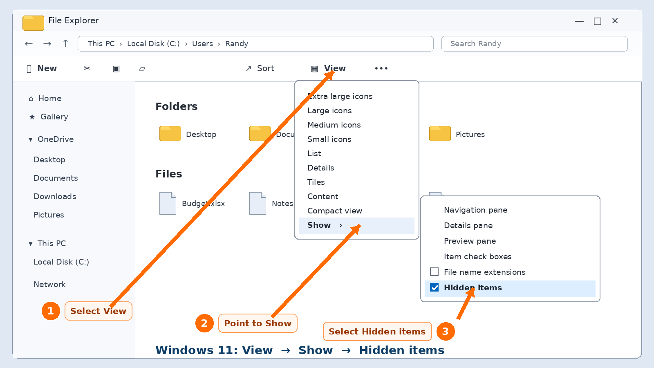Open Network in the sidebar
This screenshot has height=368, width=654.
point(49,285)
